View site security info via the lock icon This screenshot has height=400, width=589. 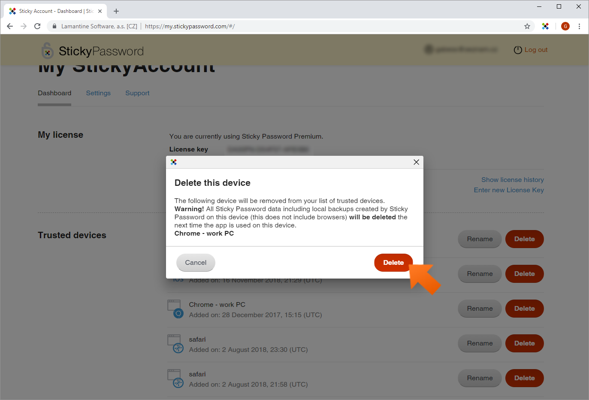[x=54, y=26]
